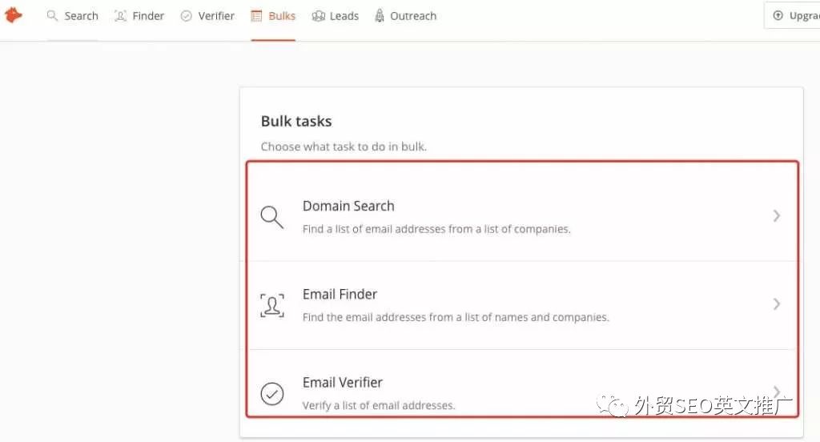Open the Email Finder bulk task title
This screenshot has height=442, width=820.
click(340, 295)
